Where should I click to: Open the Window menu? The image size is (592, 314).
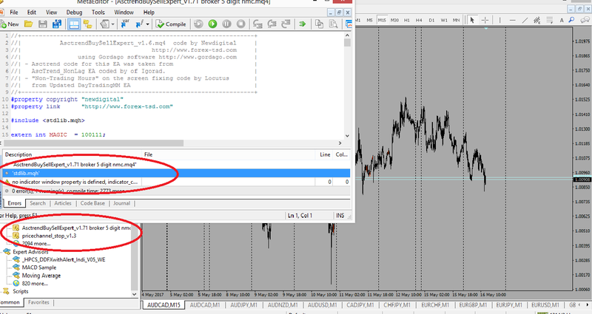coord(124,13)
